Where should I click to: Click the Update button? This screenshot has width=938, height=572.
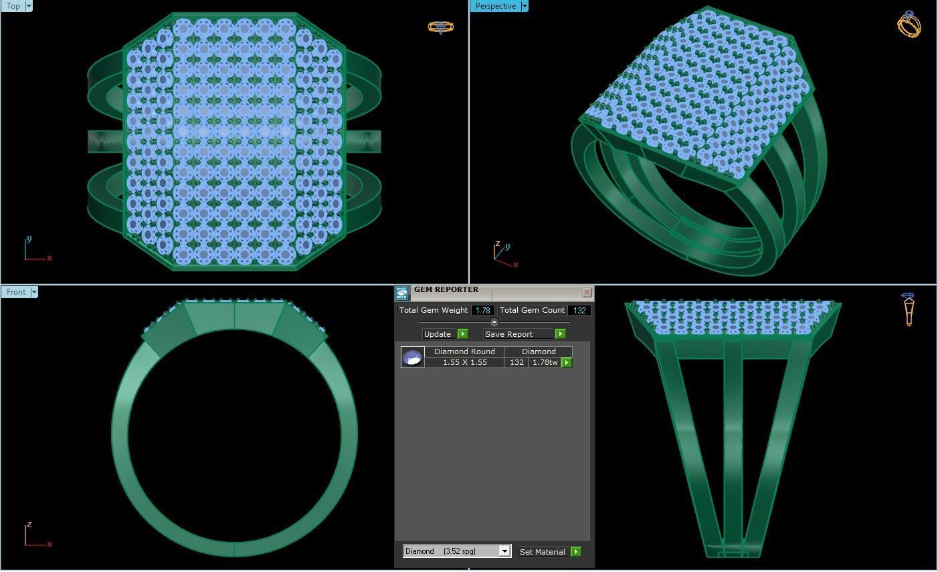(438, 333)
